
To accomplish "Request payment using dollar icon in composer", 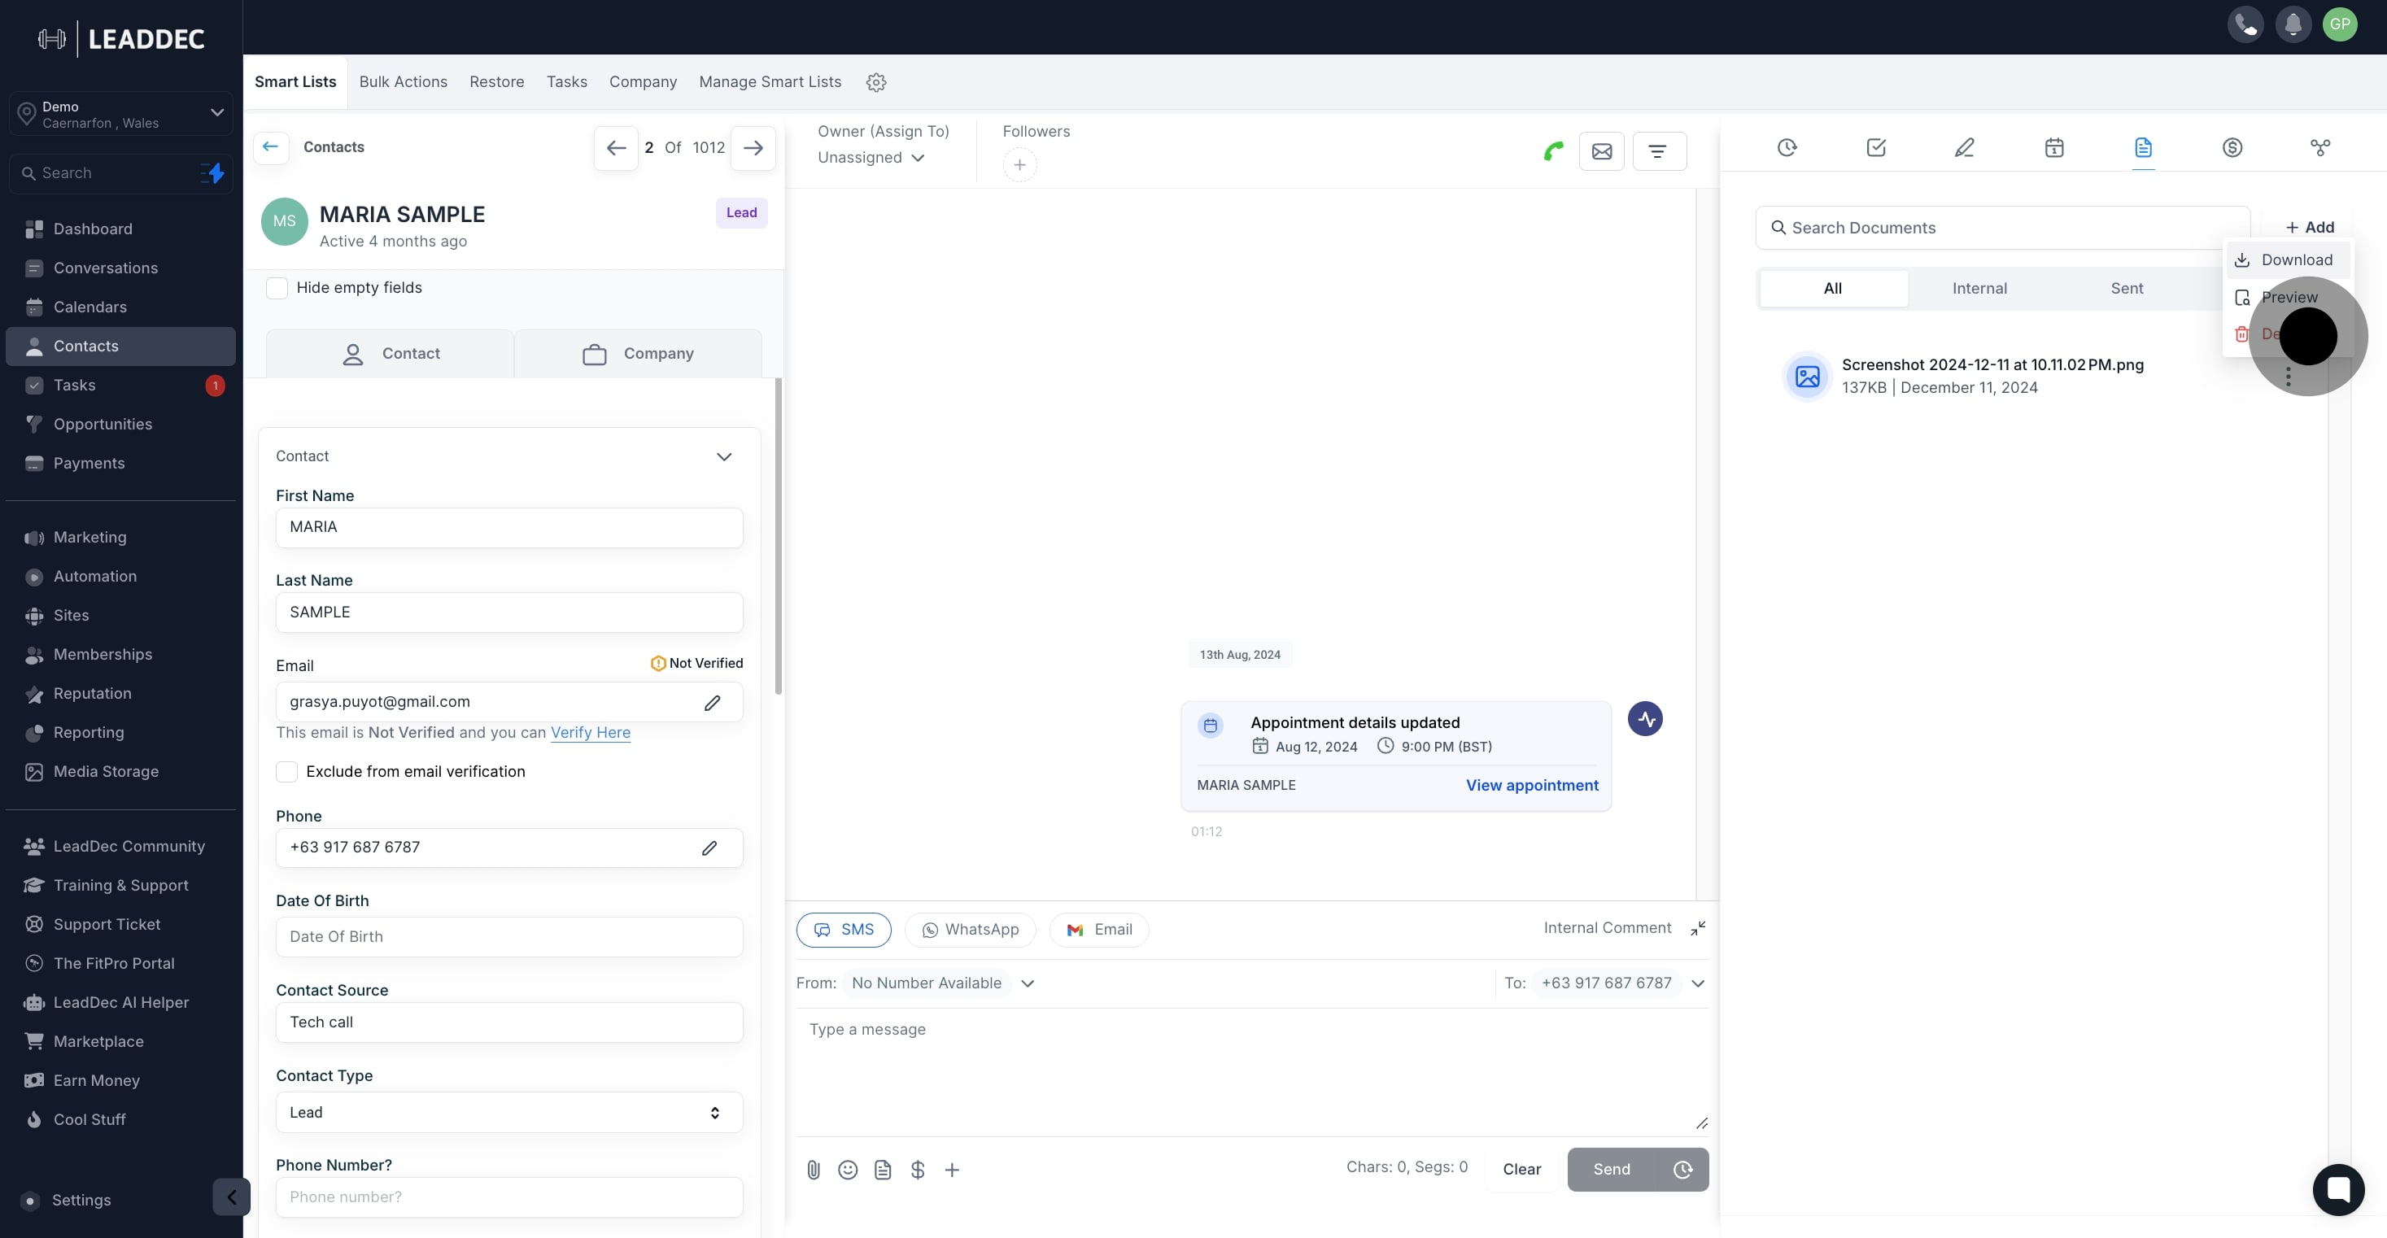I will pyautogui.click(x=918, y=1170).
